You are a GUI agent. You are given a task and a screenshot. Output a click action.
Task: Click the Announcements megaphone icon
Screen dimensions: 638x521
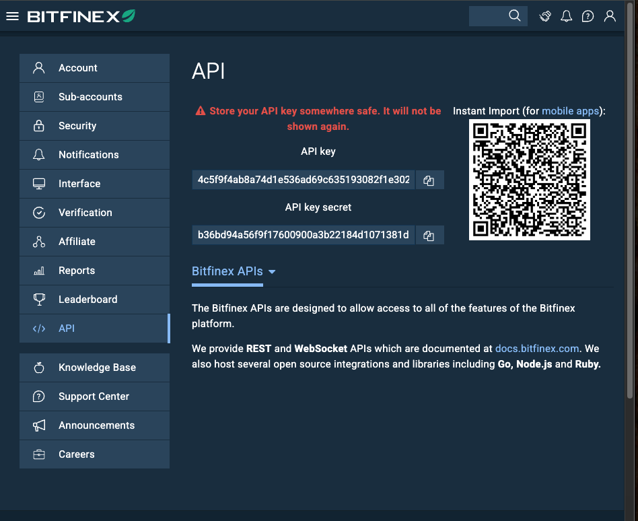pyautogui.click(x=39, y=425)
